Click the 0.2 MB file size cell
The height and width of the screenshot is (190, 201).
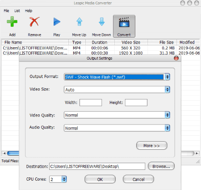tap(168, 48)
